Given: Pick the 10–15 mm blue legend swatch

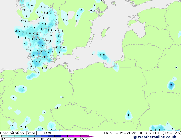Looking at the screenshot, I should (38, 136).
